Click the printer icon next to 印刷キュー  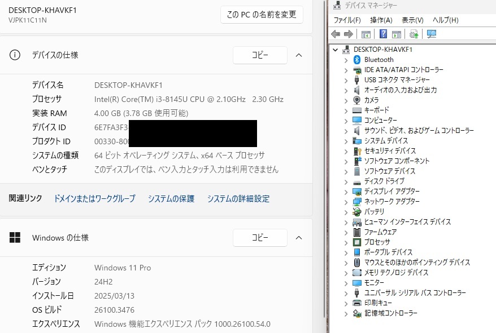click(x=357, y=303)
